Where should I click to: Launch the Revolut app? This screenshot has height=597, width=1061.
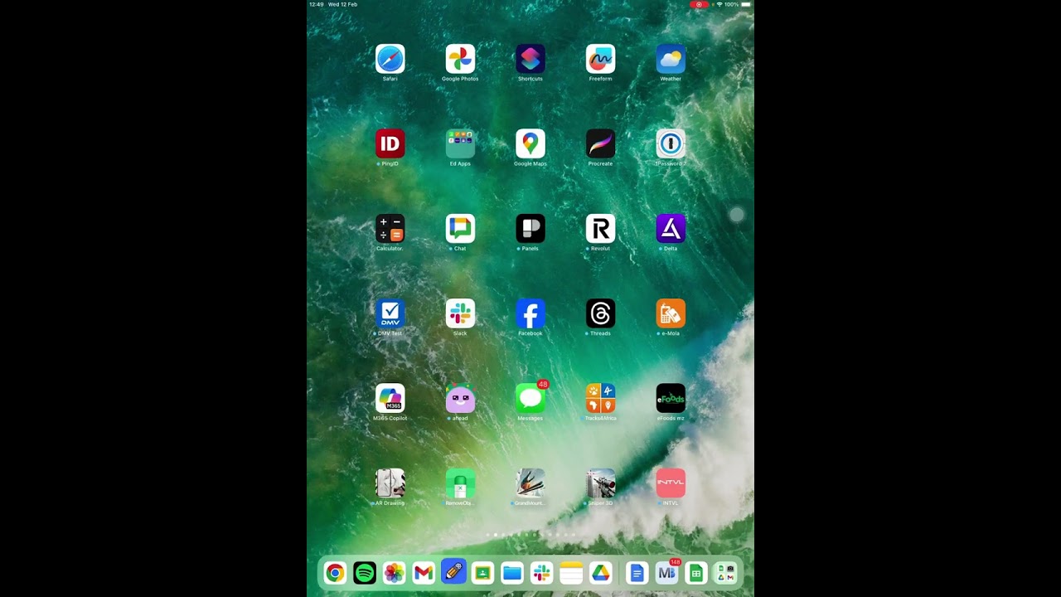coord(600,229)
